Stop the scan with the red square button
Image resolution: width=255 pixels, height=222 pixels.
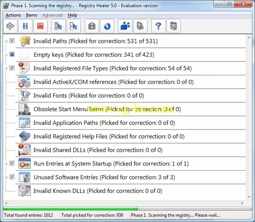click(40, 26)
